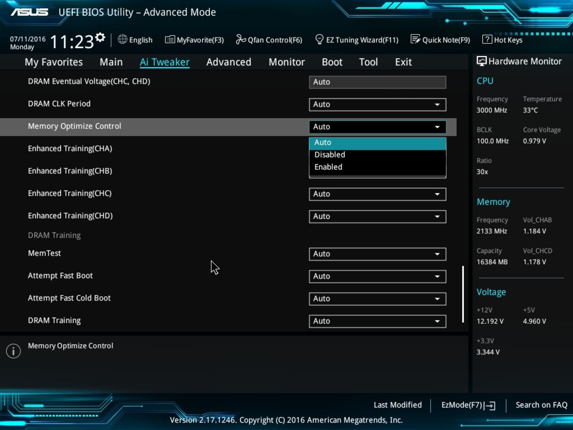Viewport: 573px width, 430px height.
Task: Select the Enhanced Training(CHB) row label
Action: coord(70,171)
